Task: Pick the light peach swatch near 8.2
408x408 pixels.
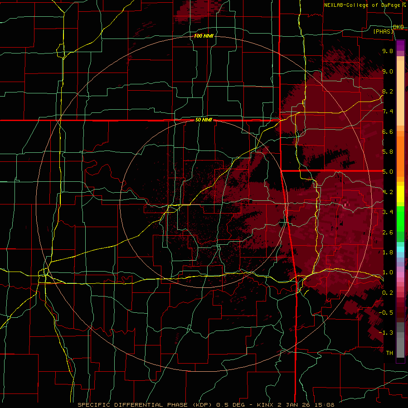Action: (400, 93)
